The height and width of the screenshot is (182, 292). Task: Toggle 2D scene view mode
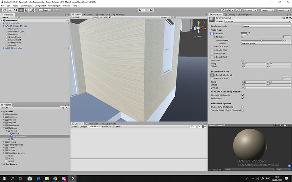(x=95, y=17)
